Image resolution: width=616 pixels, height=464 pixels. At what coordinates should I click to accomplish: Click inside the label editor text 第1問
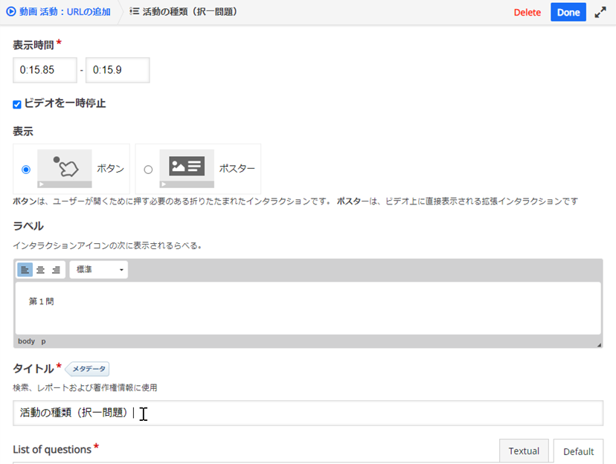[x=41, y=301]
